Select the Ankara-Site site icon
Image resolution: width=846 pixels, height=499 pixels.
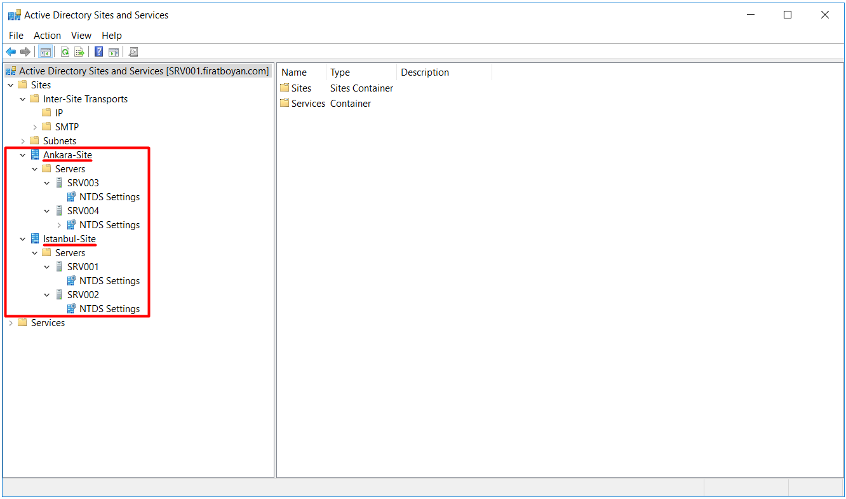click(35, 154)
